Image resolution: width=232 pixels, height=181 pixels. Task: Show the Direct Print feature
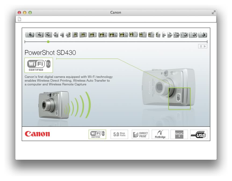[140, 134]
